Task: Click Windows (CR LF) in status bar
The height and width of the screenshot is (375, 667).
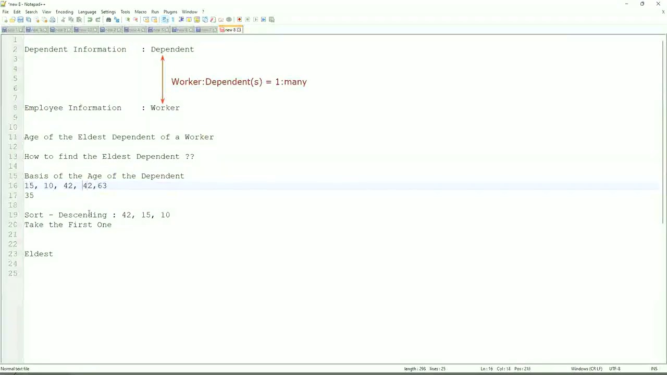Action: click(586, 369)
